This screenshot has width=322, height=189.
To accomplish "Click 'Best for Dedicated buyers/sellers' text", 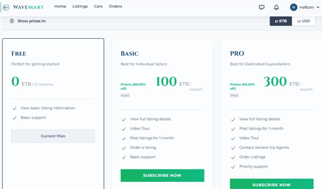I will 260,64.
